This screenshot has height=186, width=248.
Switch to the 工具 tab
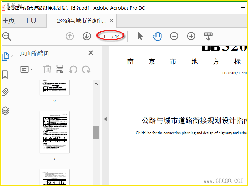tap(30, 20)
